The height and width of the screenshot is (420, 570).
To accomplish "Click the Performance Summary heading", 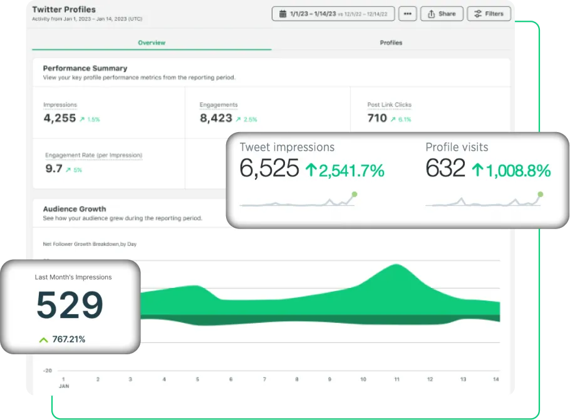I will tap(85, 68).
